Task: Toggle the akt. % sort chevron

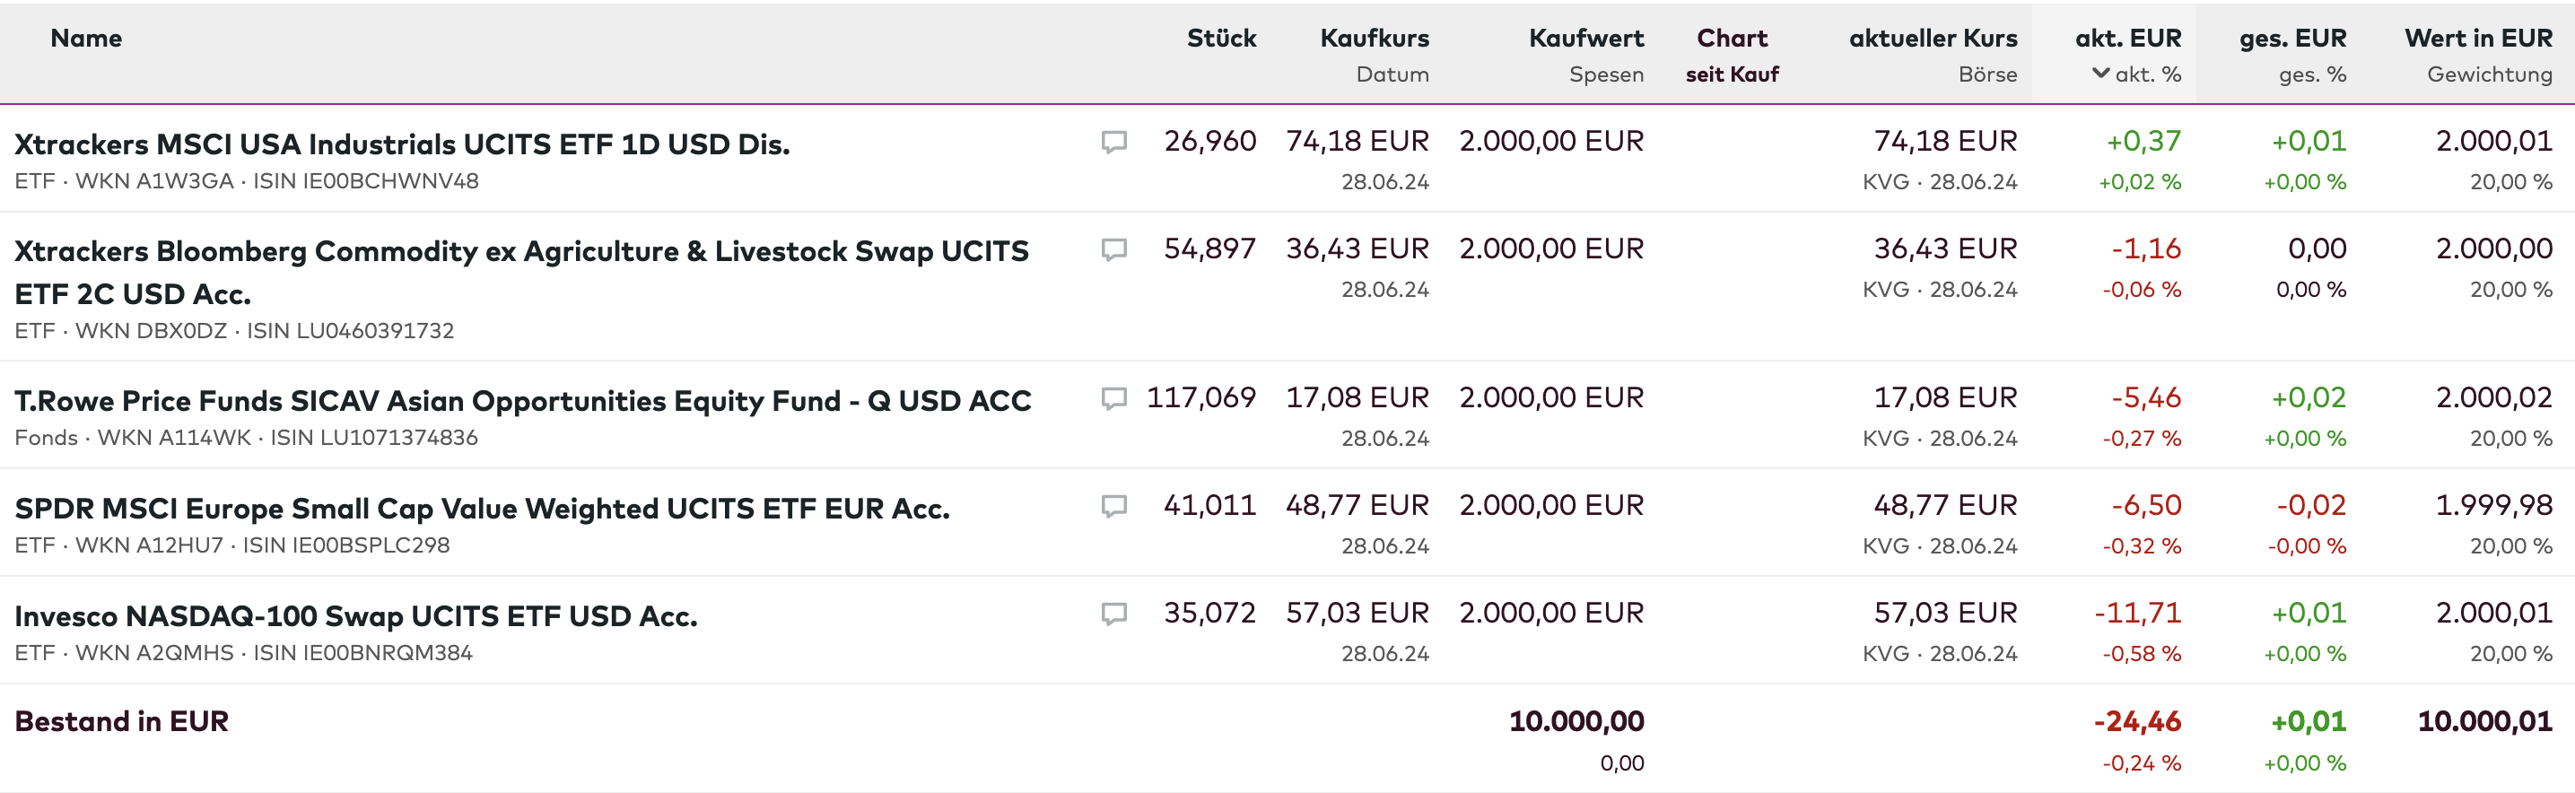Action: coord(2101,74)
